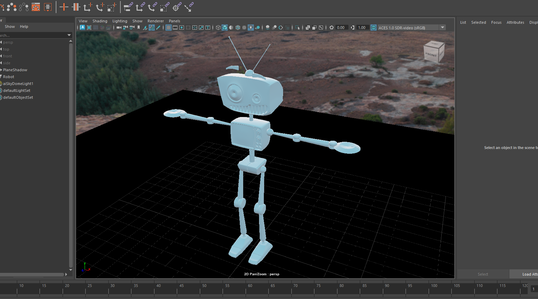This screenshot has width=538, height=299.
Task: Click the camera Bookmarks icon
Action: (x=139, y=28)
